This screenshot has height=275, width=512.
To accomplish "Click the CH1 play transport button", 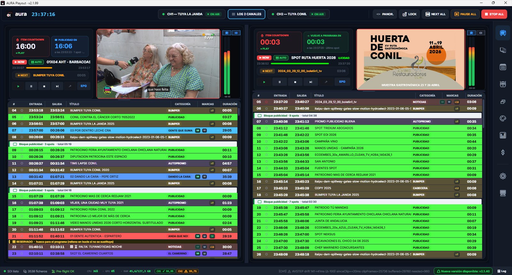I will click(x=18, y=86).
